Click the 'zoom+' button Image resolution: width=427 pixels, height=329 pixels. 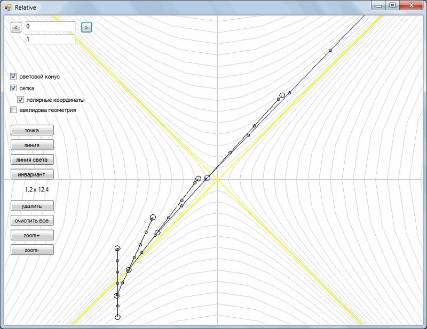pyautogui.click(x=32, y=235)
